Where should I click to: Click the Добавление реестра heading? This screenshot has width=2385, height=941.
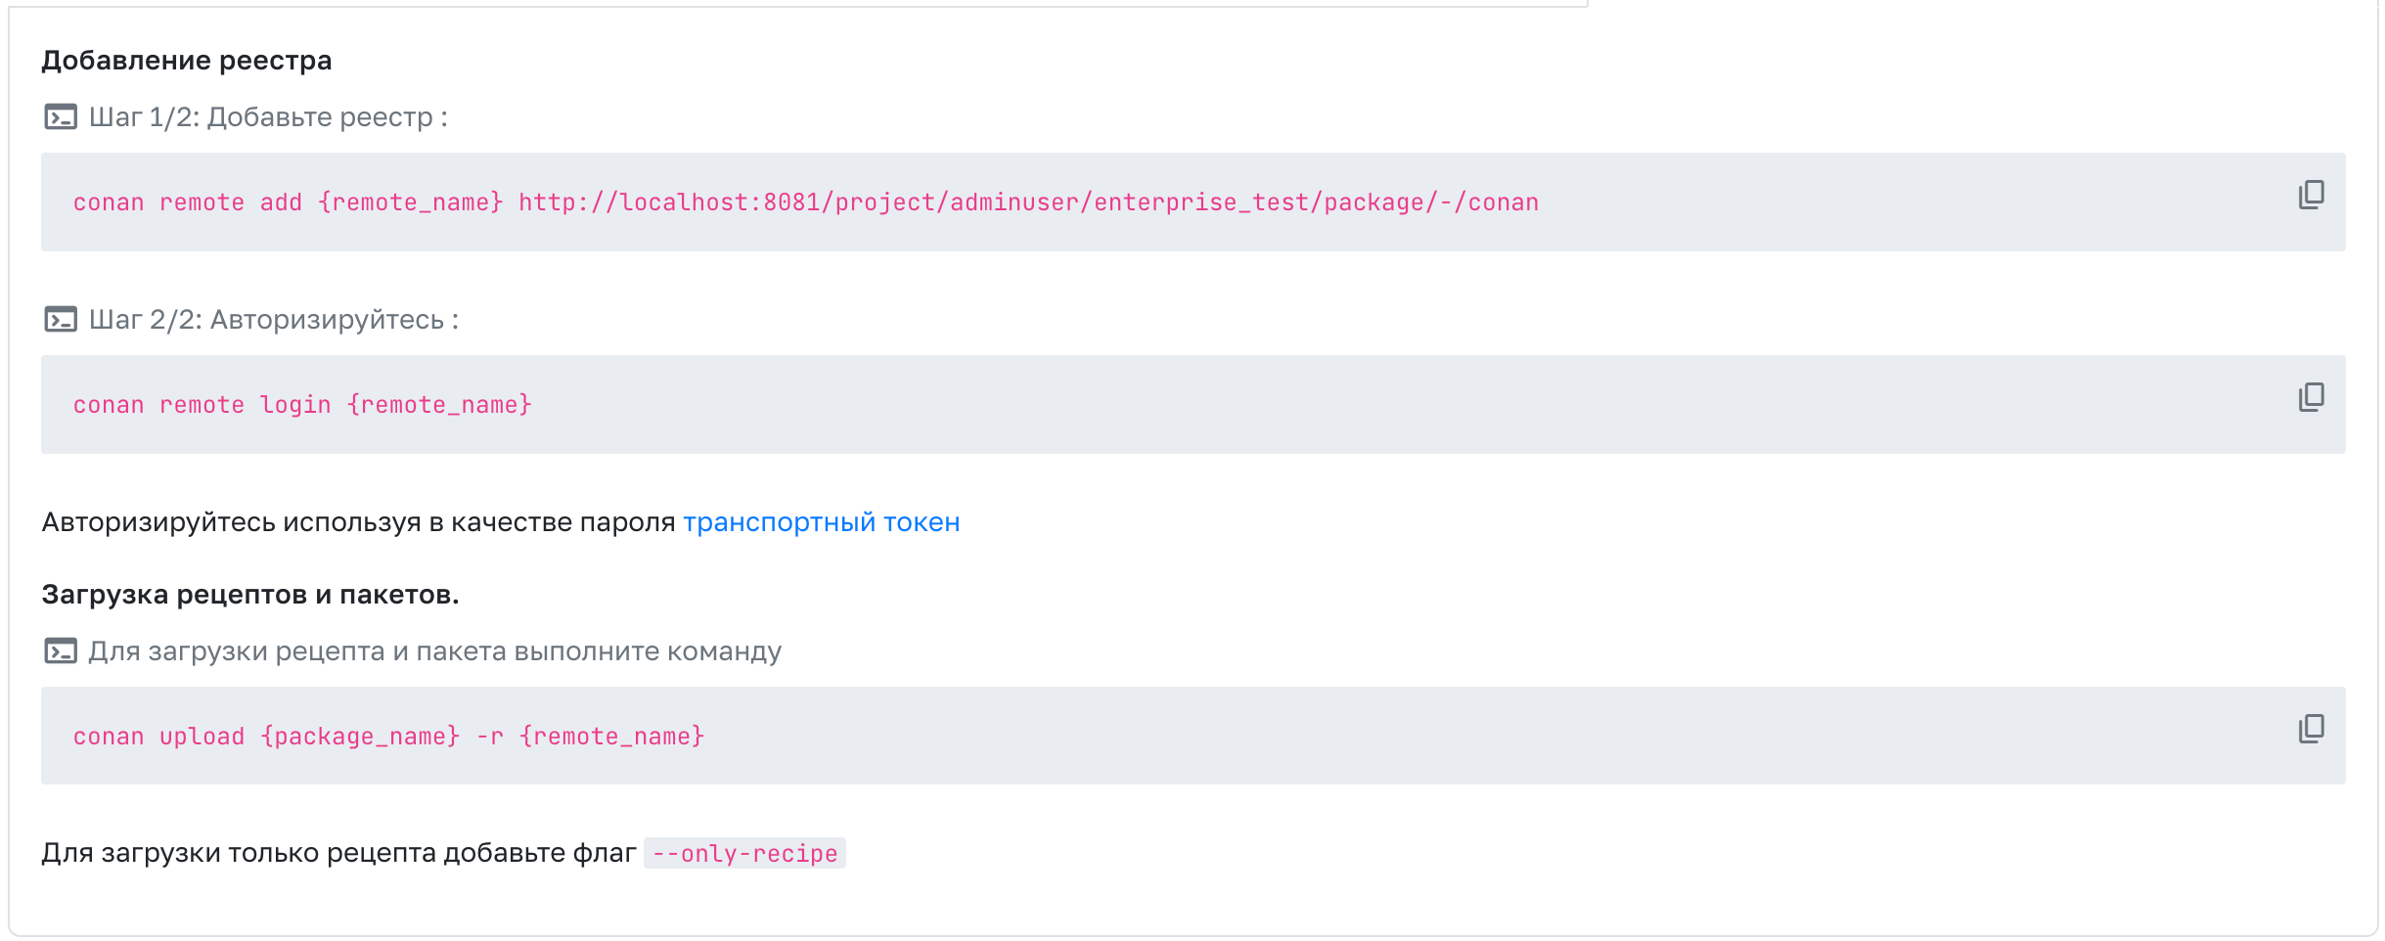(187, 61)
